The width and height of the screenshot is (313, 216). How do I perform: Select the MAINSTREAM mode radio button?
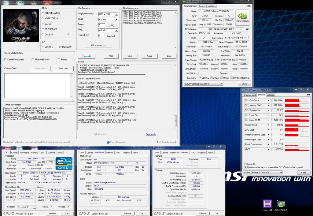click(x=43, y=18)
